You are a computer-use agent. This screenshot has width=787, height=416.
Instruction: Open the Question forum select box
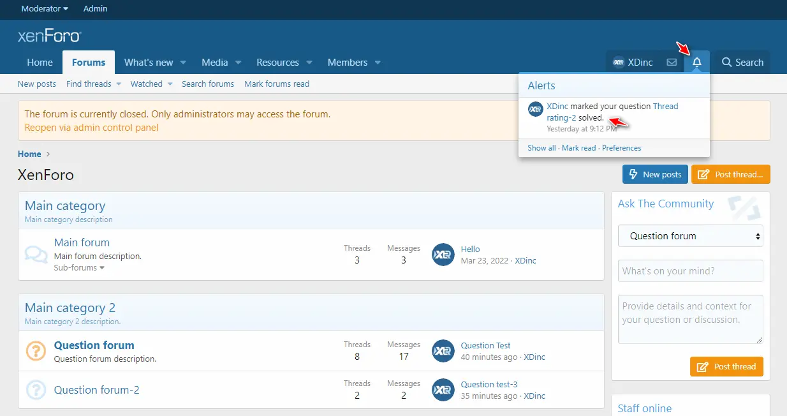[691, 236]
